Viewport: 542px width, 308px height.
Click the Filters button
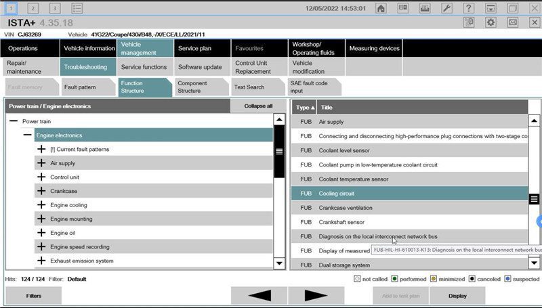pos(33,296)
